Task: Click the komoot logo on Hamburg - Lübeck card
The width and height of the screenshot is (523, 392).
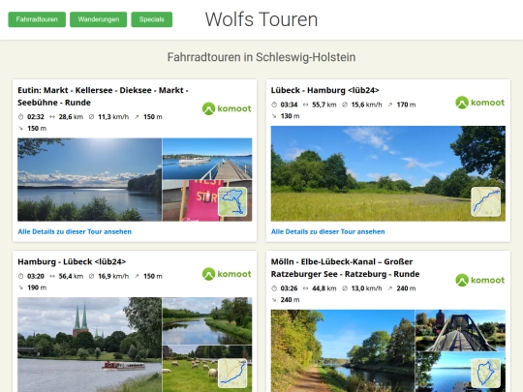Action: click(227, 274)
